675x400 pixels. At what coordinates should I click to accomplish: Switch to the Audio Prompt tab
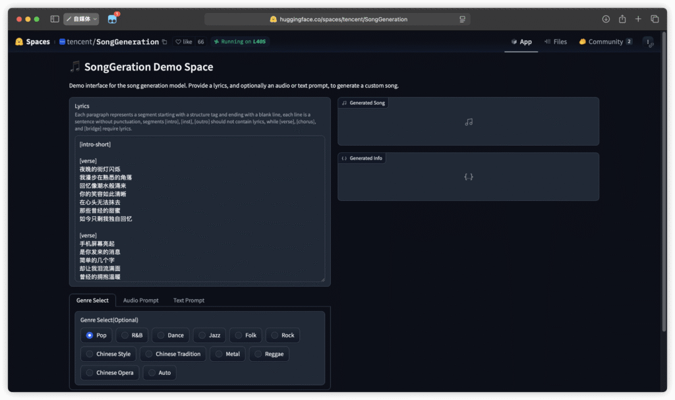click(x=141, y=300)
